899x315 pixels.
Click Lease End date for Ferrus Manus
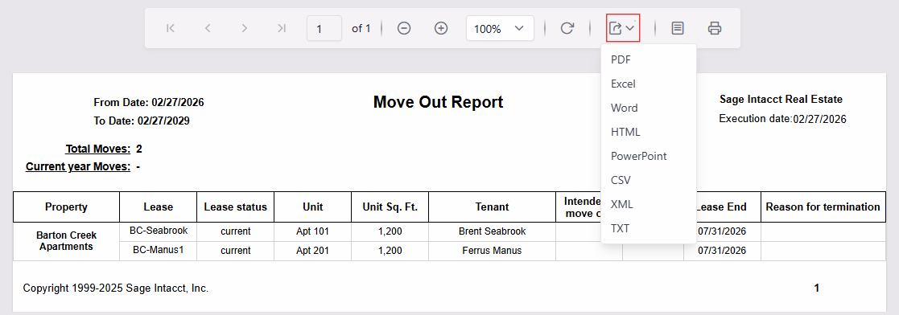723,250
